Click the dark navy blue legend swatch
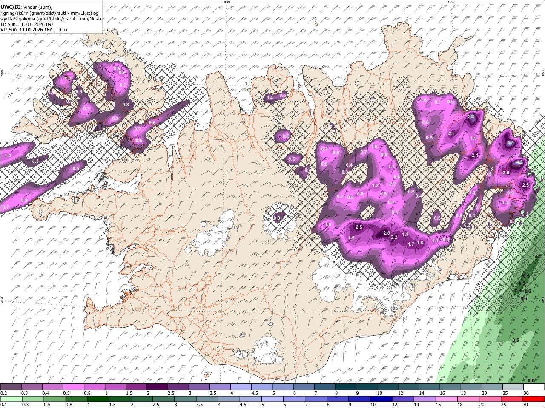This screenshot has height=408, width=545. tap(381, 399)
